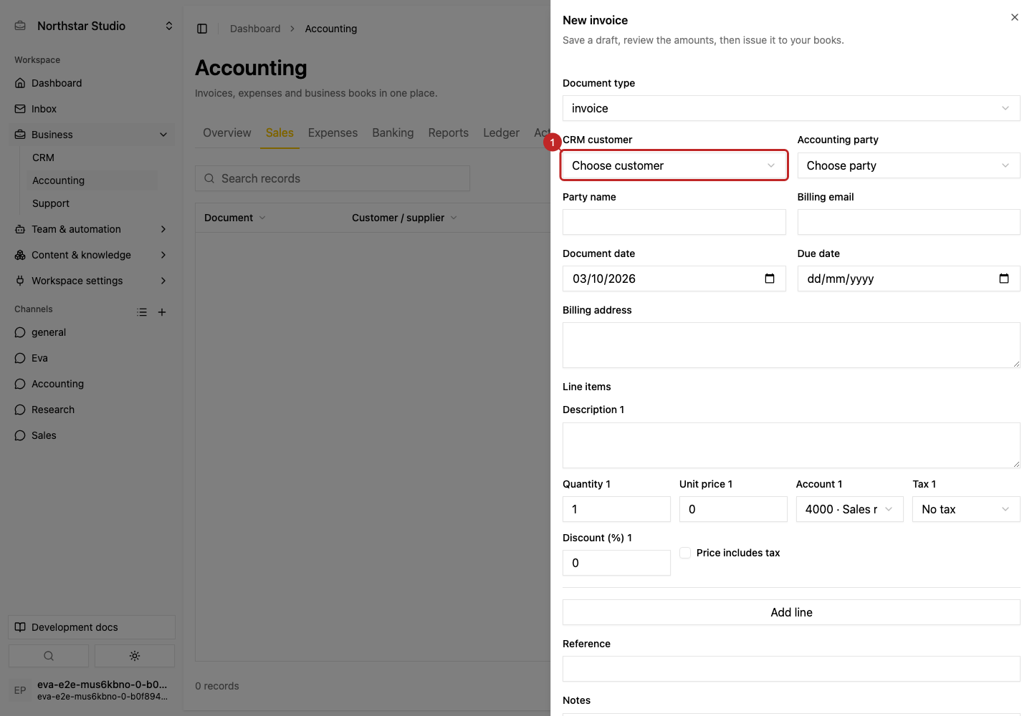This screenshot has width=1032, height=716.
Task: Open the Support sidebar item
Action: click(x=51, y=203)
